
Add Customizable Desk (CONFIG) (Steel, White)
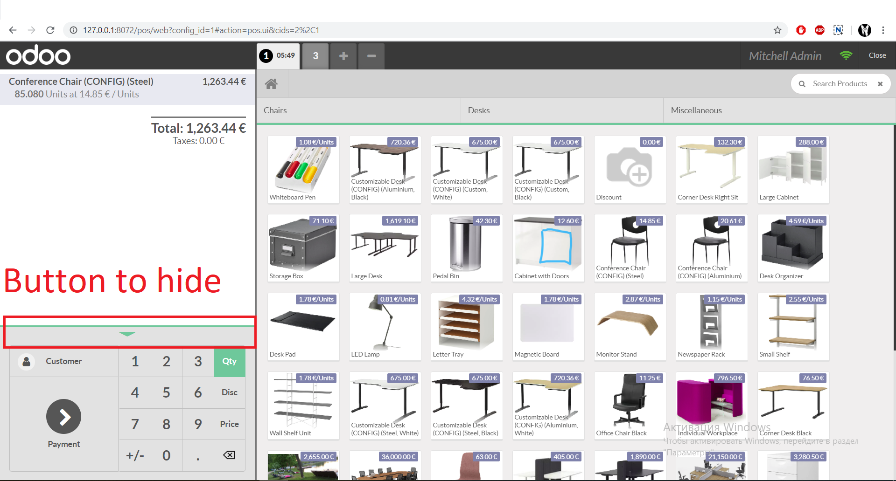(x=385, y=405)
